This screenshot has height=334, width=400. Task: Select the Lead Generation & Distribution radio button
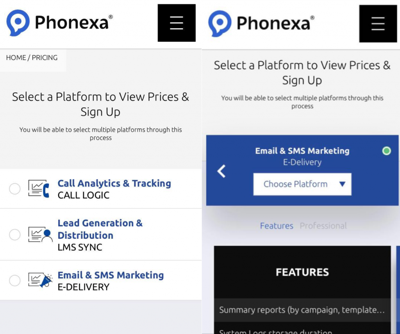[15, 235]
